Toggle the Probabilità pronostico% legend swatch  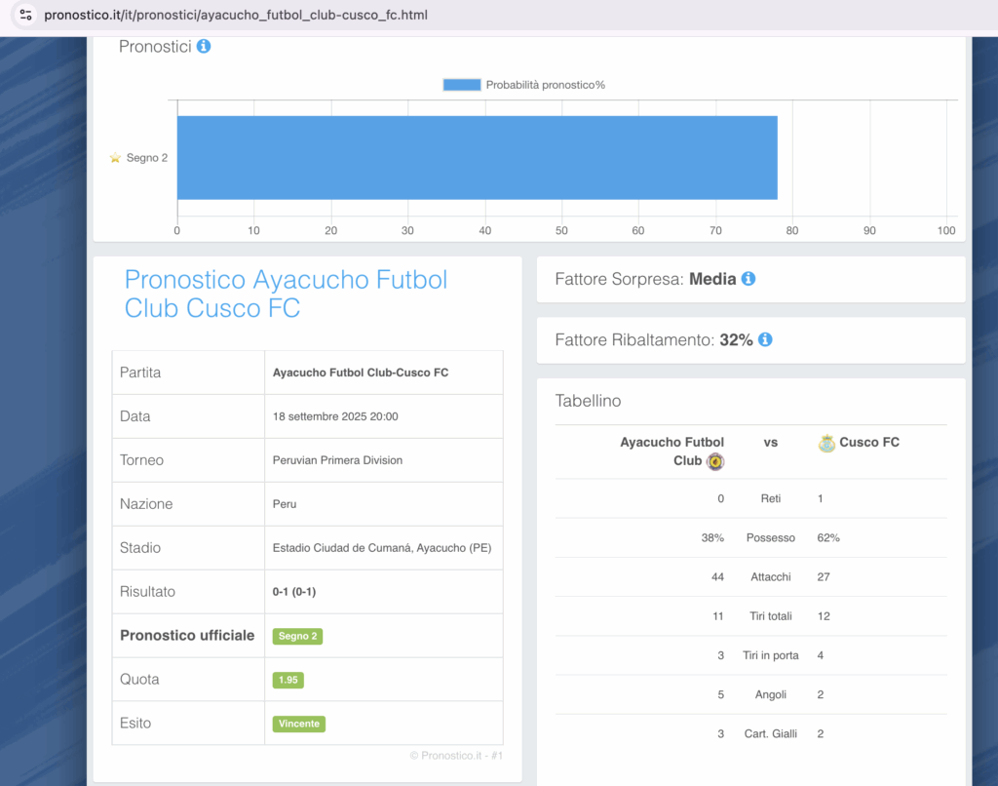click(x=461, y=85)
